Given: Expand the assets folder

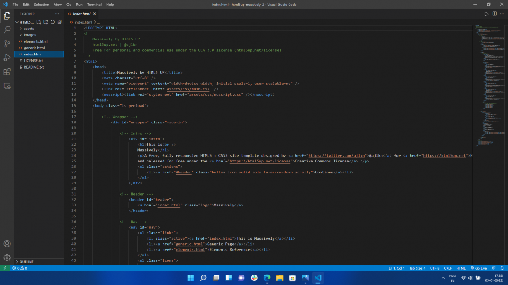Looking at the screenshot, I should [29, 29].
